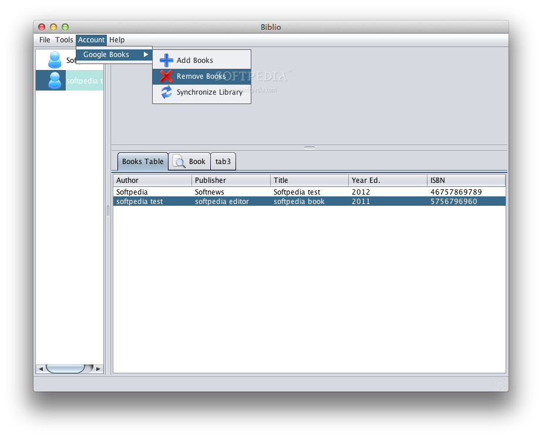Click the red X Remove Books icon

[166, 76]
